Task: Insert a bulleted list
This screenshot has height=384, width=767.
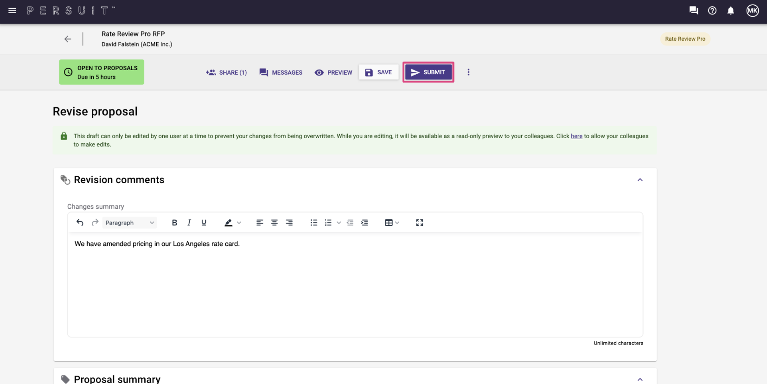Action: [x=314, y=223]
